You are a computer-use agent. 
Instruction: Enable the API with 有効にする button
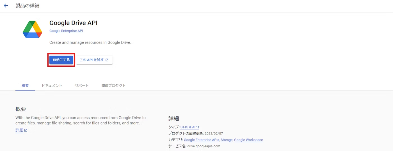tap(61, 60)
